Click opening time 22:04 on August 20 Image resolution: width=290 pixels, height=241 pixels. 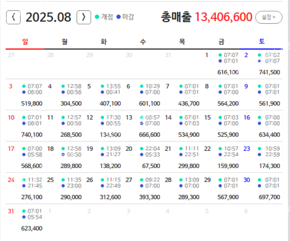point(153,148)
